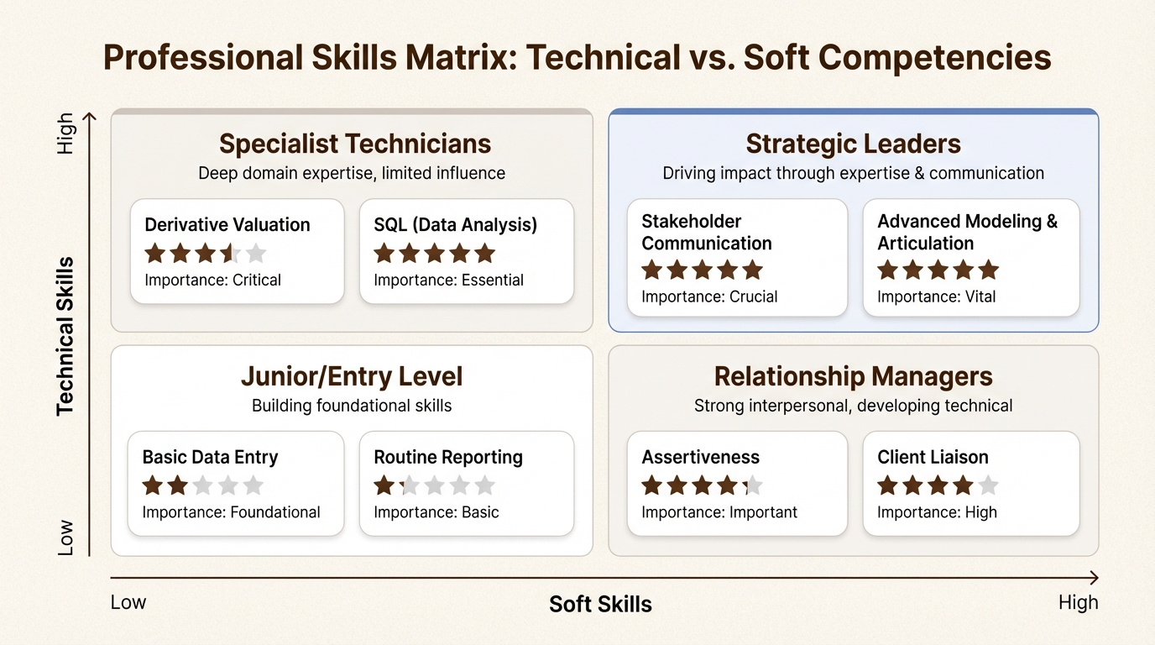This screenshot has width=1155, height=645.
Task: Click the Technical Skills vertical axis label
Action: pos(65,336)
